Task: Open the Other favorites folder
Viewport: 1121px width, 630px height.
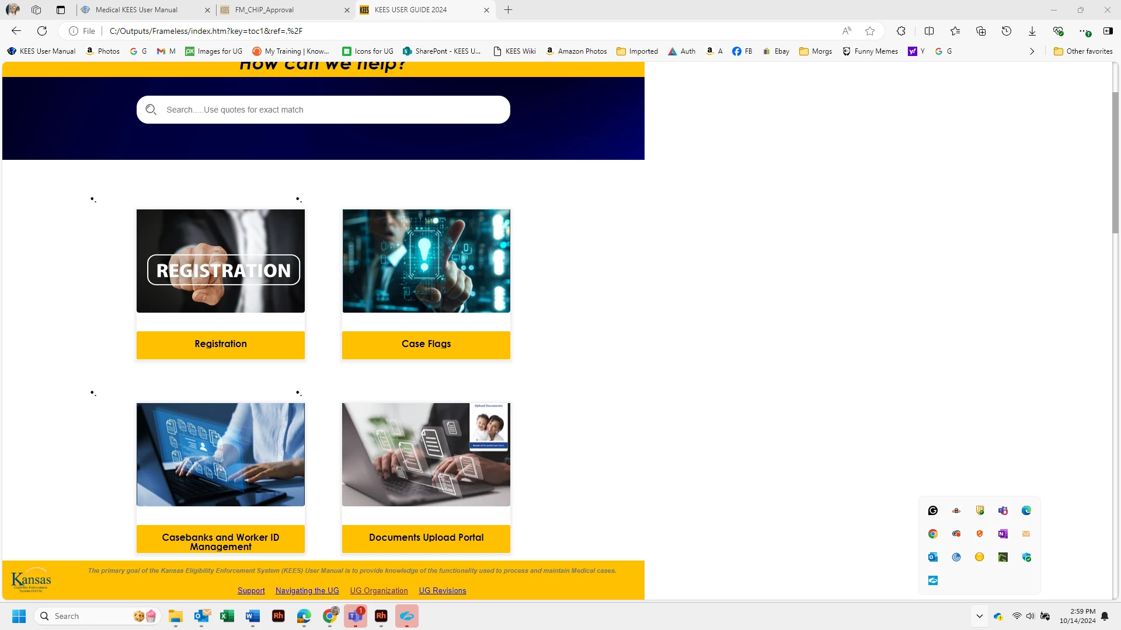Action: (1083, 51)
